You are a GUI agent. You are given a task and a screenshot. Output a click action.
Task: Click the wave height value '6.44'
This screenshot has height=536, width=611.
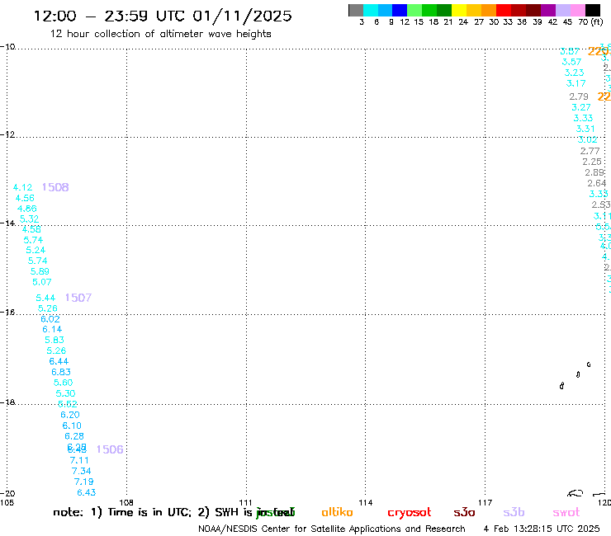coord(59,362)
